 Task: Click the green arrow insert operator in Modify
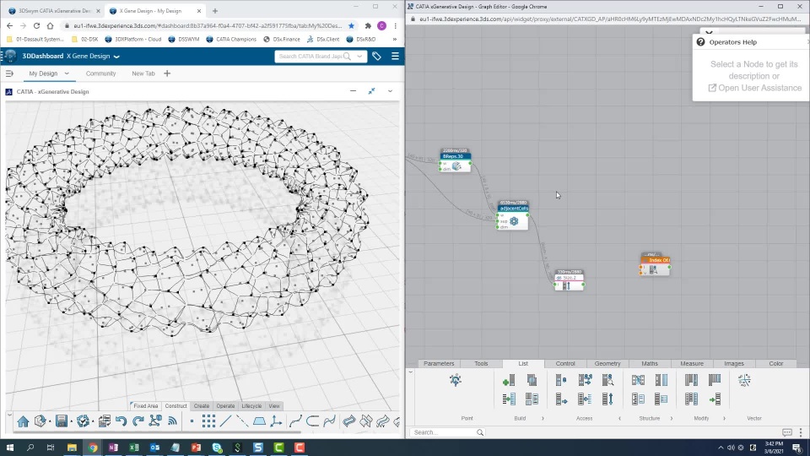(x=715, y=399)
